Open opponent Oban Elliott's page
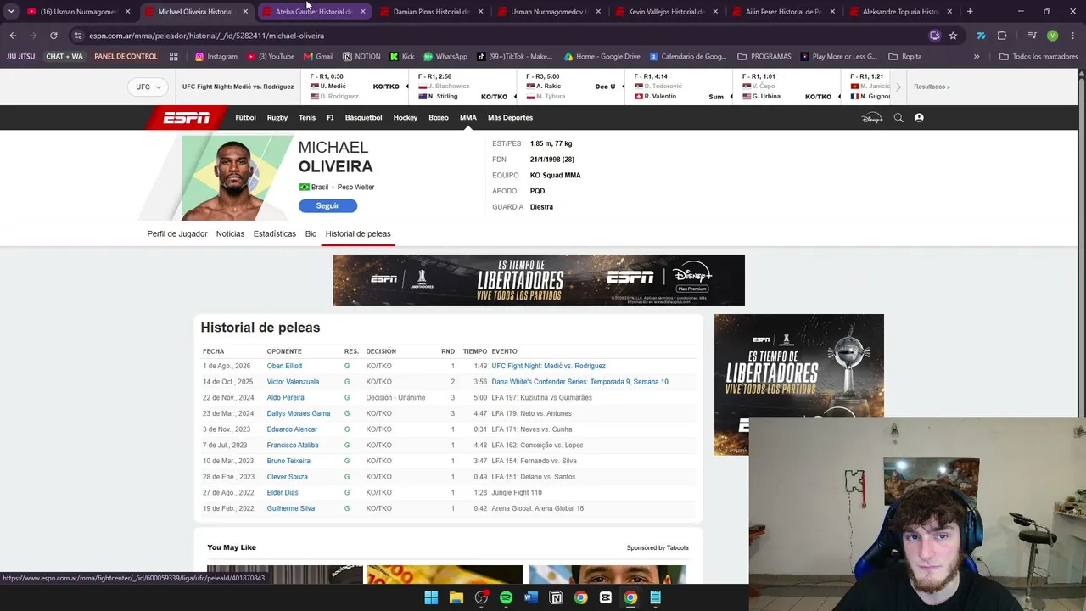Image resolution: width=1086 pixels, height=611 pixels. [x=284, y=366]
